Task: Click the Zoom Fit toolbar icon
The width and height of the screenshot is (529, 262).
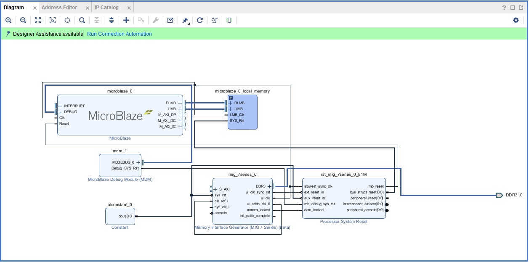Action: 38,20
